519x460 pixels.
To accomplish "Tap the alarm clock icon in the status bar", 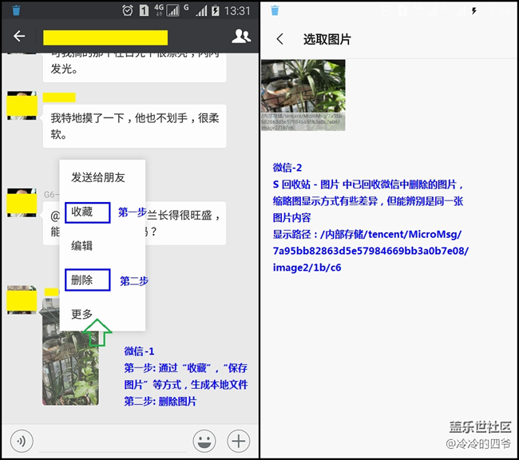I will (x=128, y=10).
